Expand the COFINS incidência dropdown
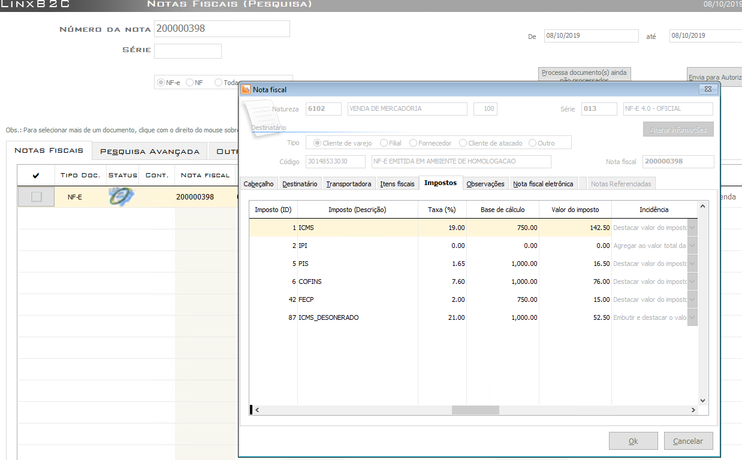 (692, 282)
